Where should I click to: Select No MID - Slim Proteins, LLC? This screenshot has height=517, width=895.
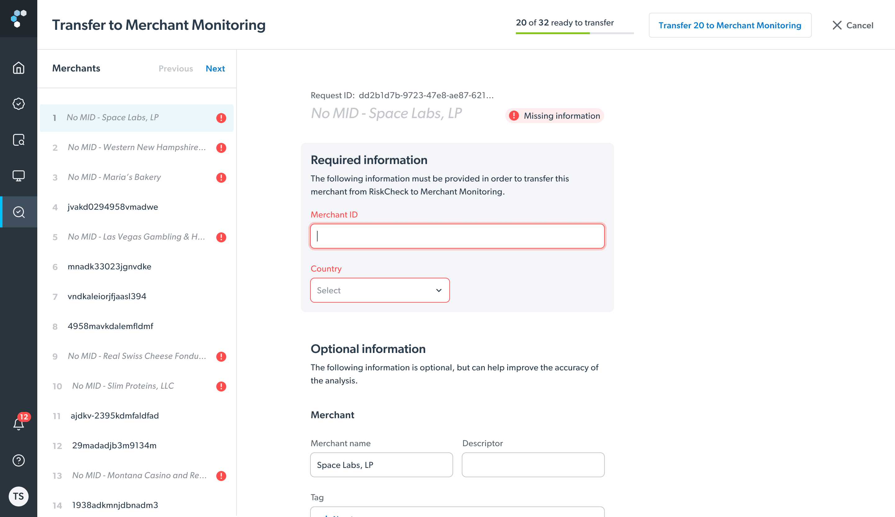123,386
